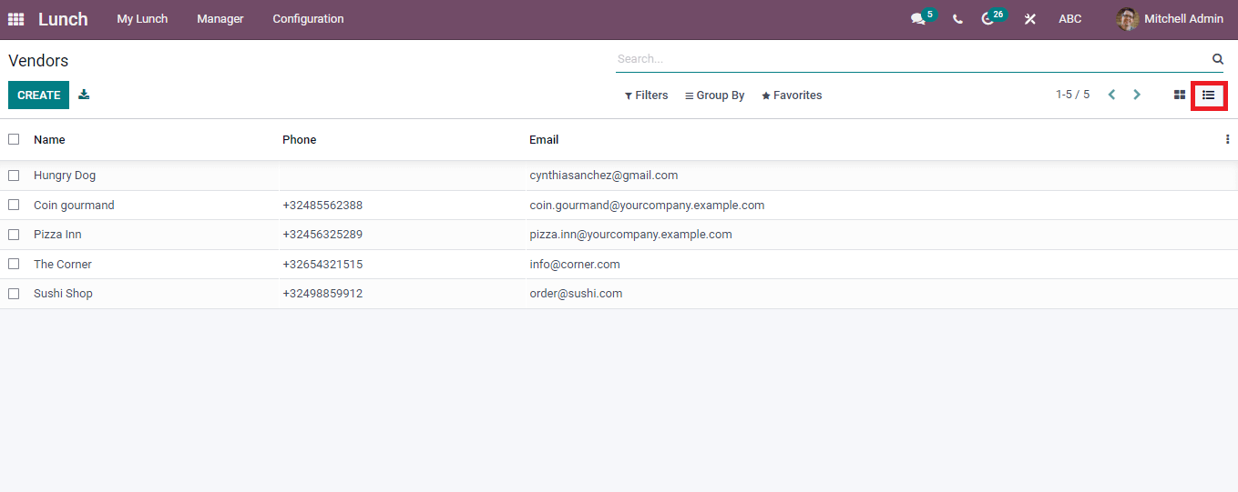Open The Corner vendor record

pos(63,265)
